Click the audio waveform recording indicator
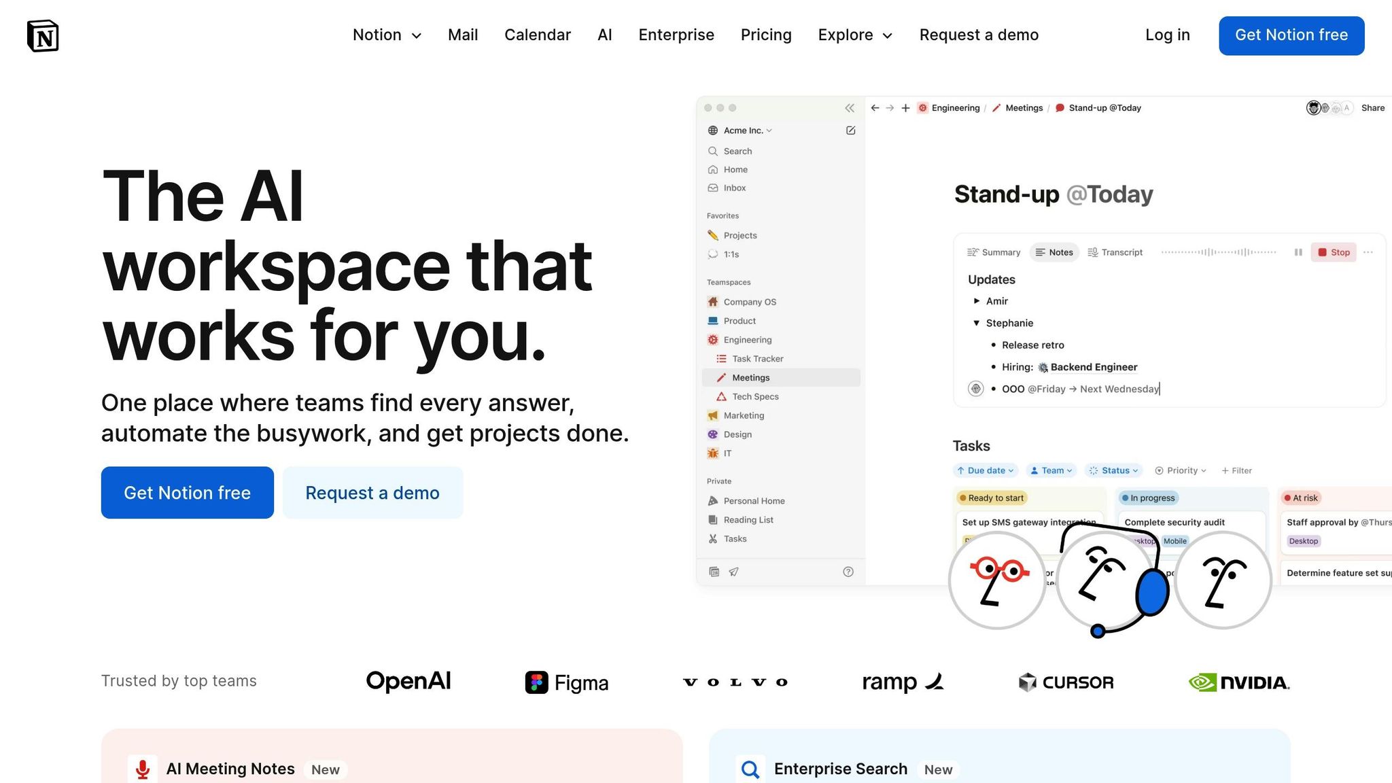The width and height of the screenshot is (1392, 783). [1218, 252]
